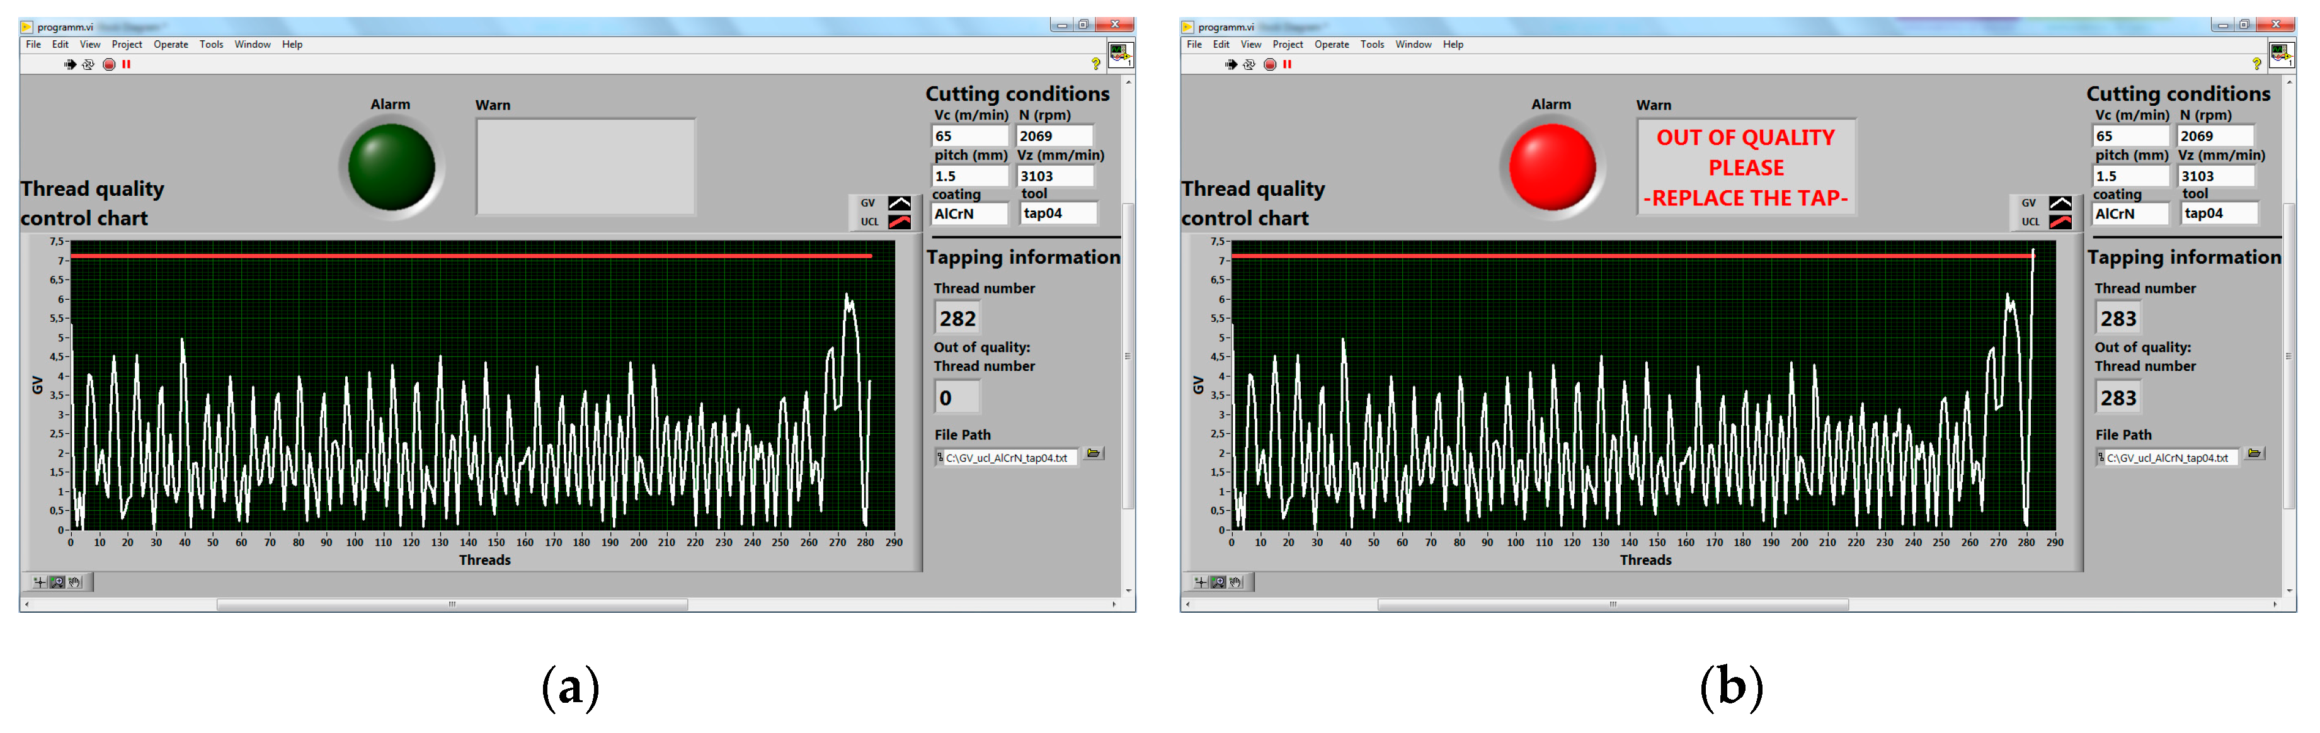Viewport: 2320px width, 733px height.
Task: Click GV plot legend sample in left window (a)
Action: (899, 203)
